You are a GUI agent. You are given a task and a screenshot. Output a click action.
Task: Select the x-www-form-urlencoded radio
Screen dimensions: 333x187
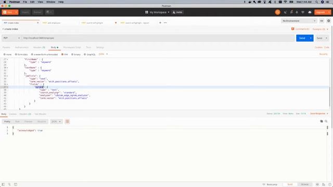(x=32, y=55)
